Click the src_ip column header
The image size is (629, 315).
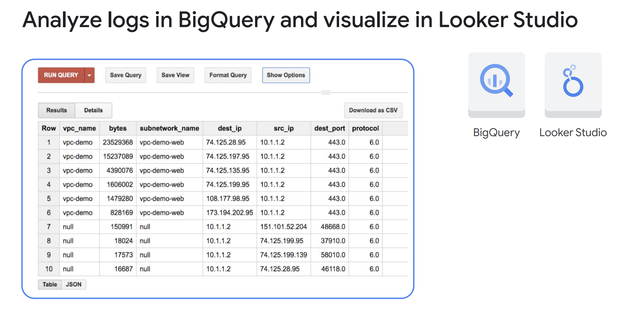click(283, 128)
